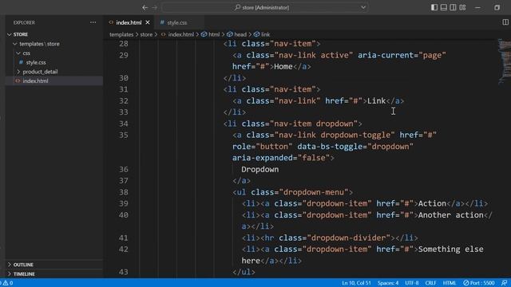Open style.css in the explorer tree

click(x=36, y=62)
